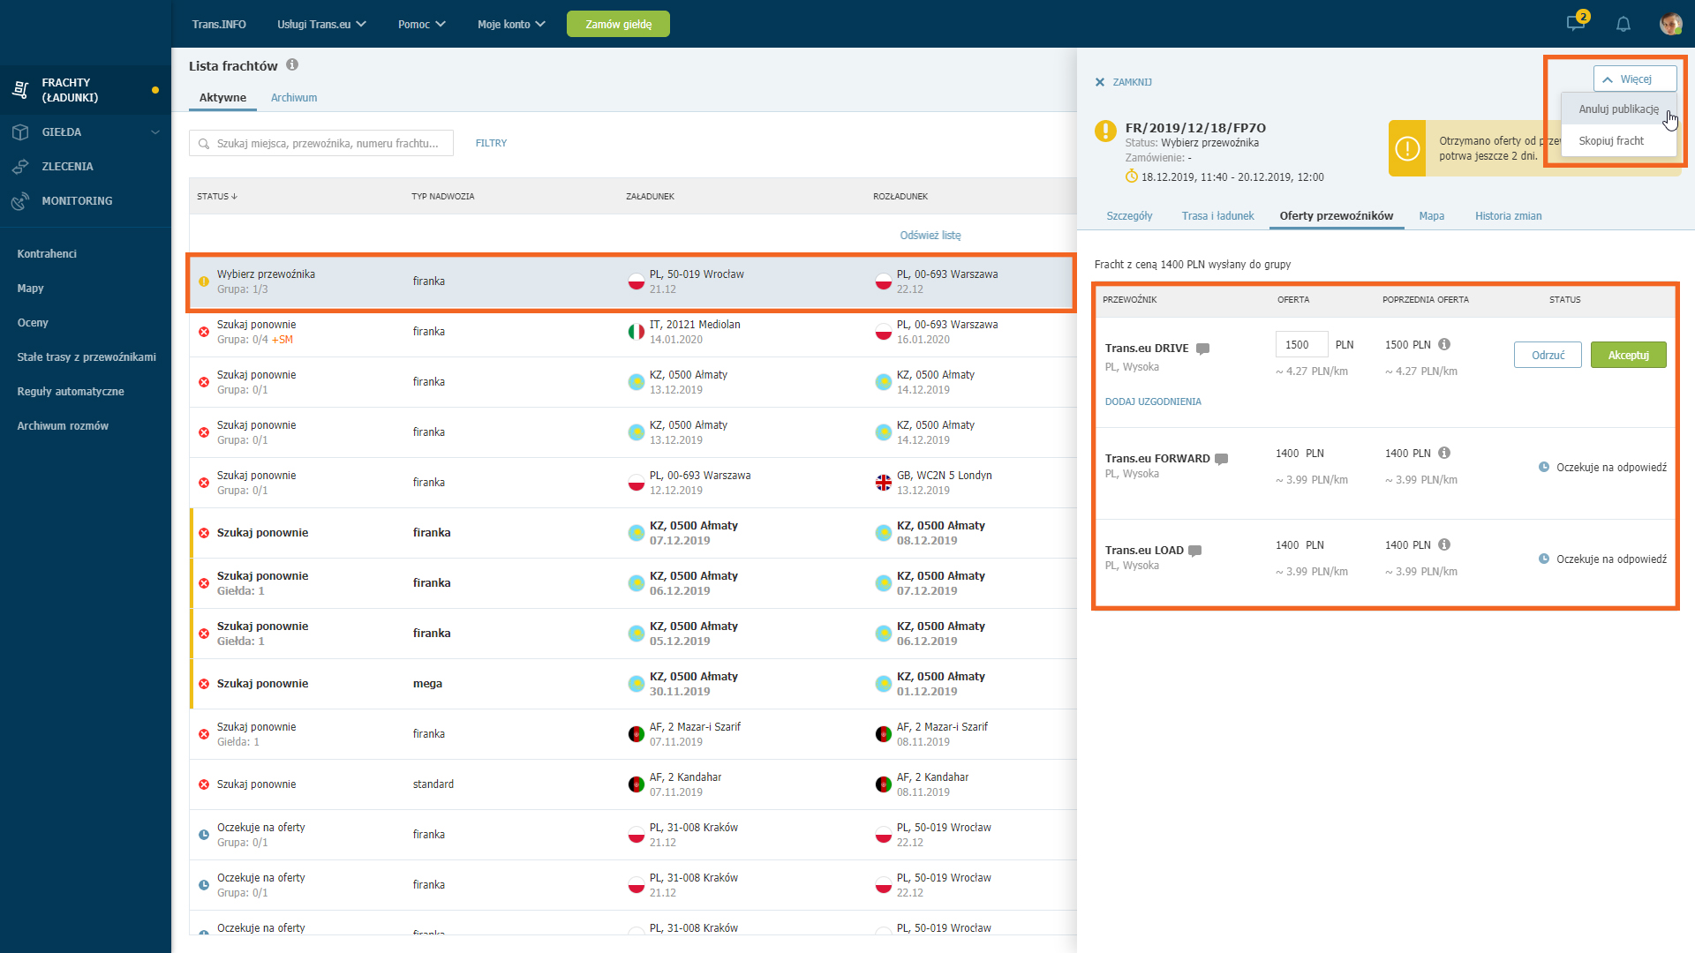
Task: Select the Aktywne tab
Action: click(x=222, y=98)
